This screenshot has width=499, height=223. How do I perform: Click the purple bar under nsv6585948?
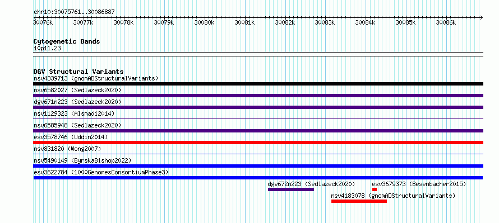tap(258, 131)
